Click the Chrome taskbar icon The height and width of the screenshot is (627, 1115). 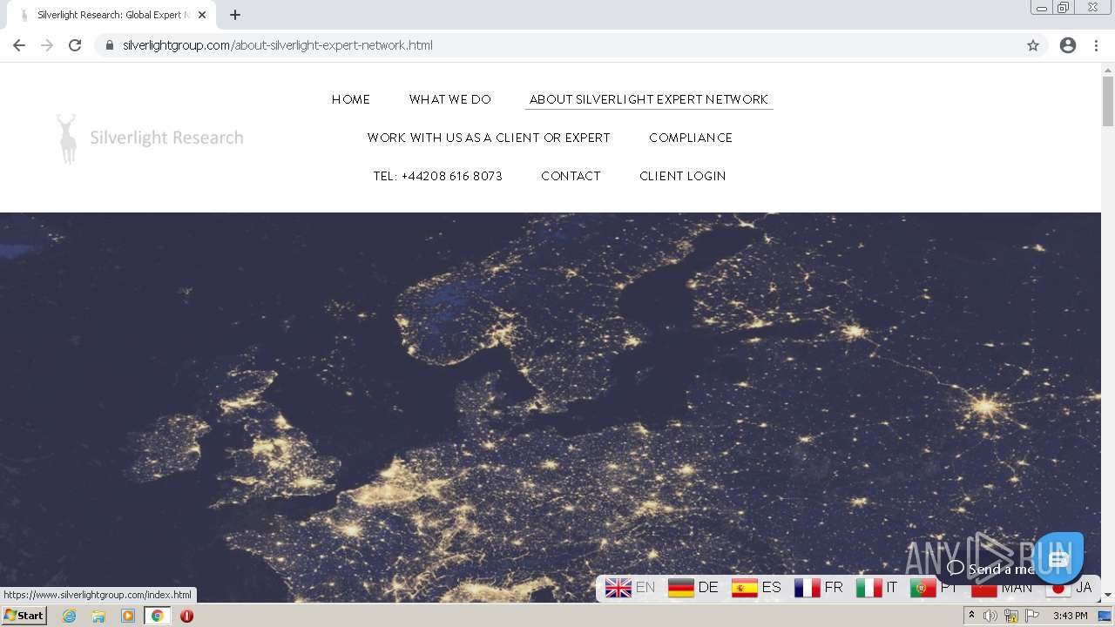[157, 616]
